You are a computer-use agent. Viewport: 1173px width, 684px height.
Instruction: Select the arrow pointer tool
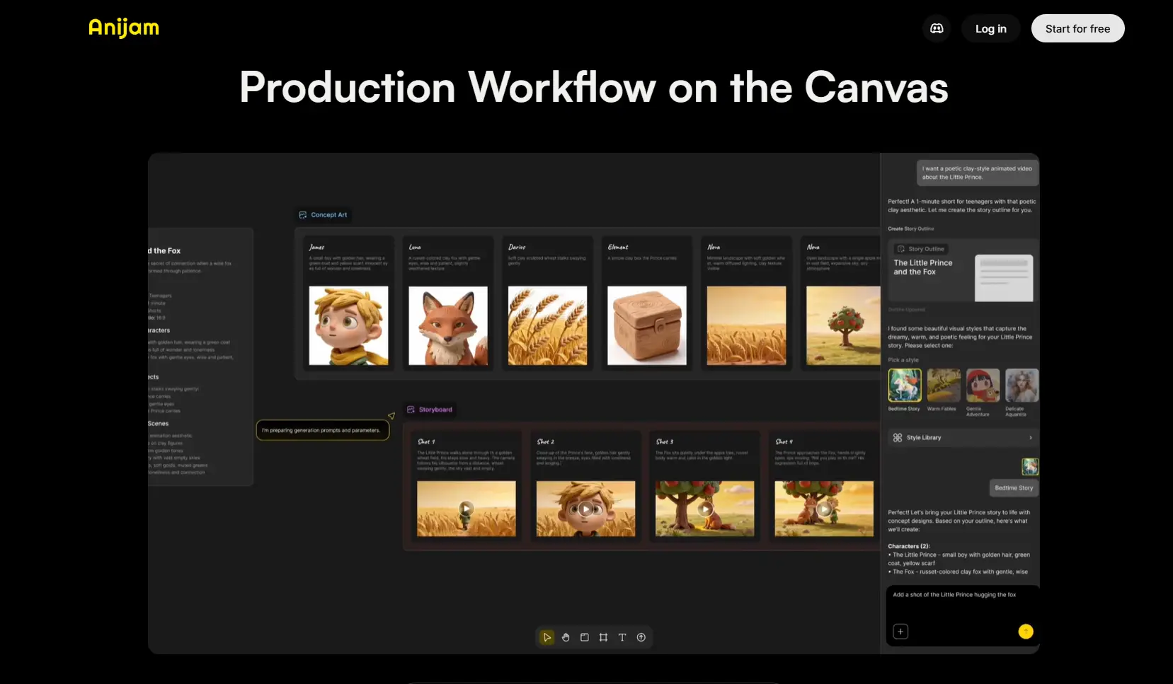[547, 637]
